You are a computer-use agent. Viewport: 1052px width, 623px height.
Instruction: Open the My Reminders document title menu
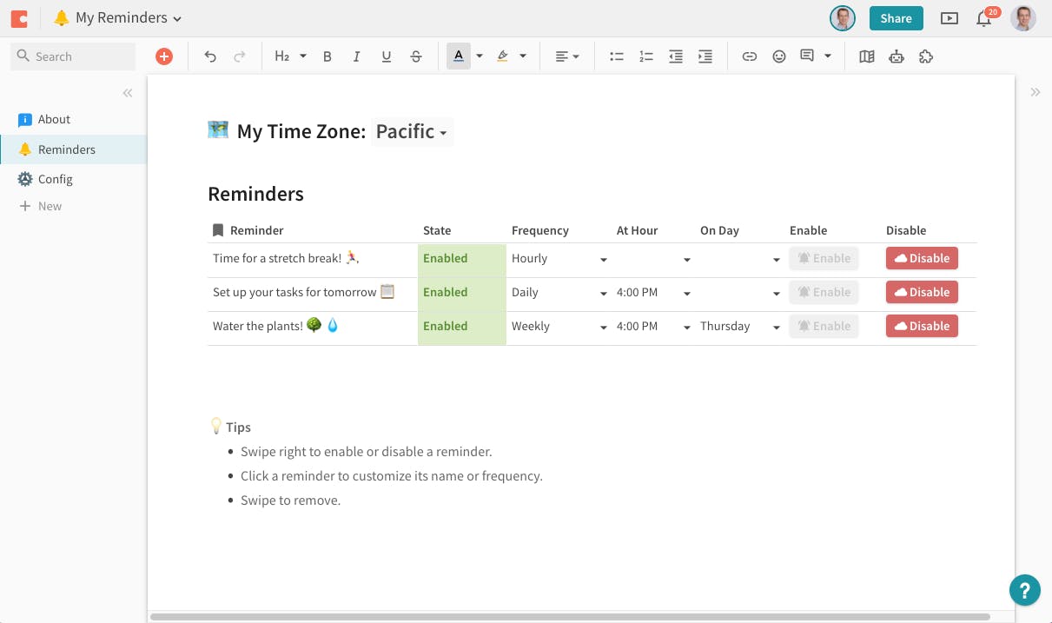118,17
